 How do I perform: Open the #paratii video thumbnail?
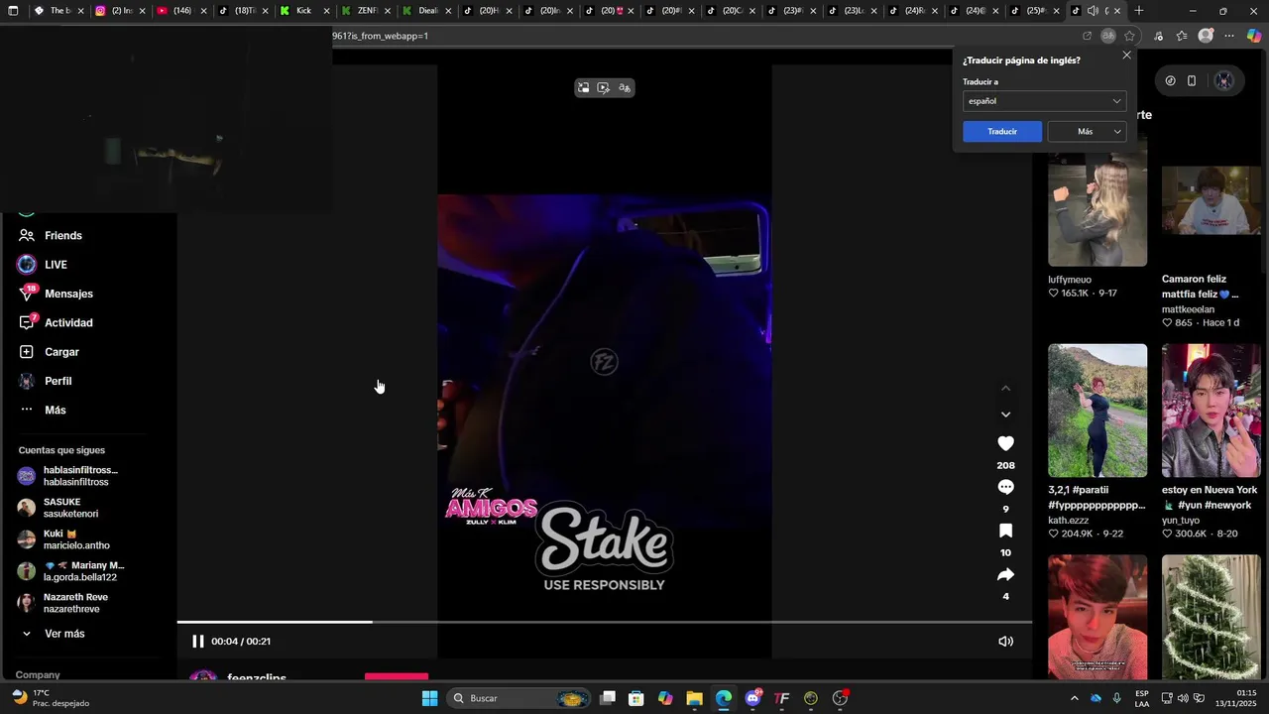[1097, 411]
